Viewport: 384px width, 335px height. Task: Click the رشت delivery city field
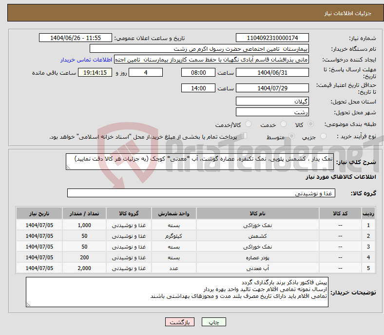[272, 112]
